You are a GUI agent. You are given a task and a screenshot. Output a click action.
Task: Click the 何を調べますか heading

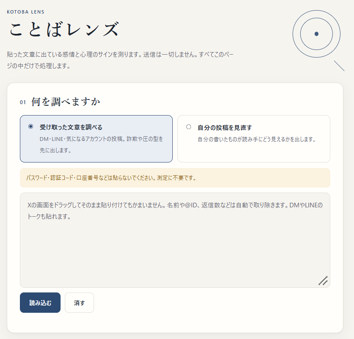[x=66, y=102]
